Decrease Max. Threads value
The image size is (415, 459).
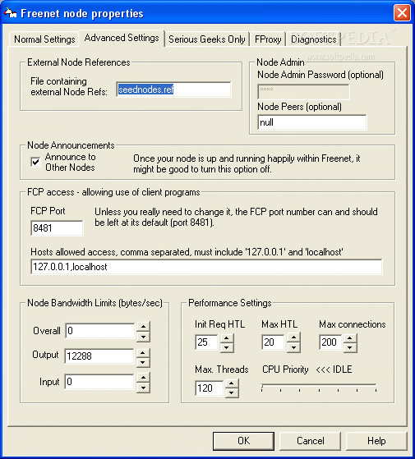pos(232,392)
